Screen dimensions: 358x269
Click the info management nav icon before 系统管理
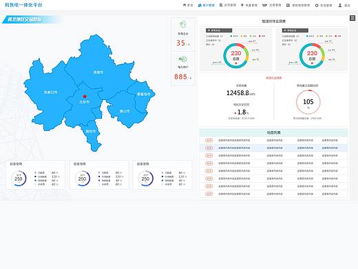click(288, 6)
